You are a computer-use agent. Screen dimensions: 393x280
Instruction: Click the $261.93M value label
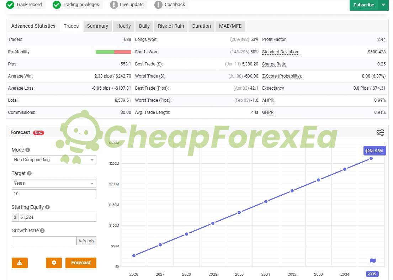[375, 151]
